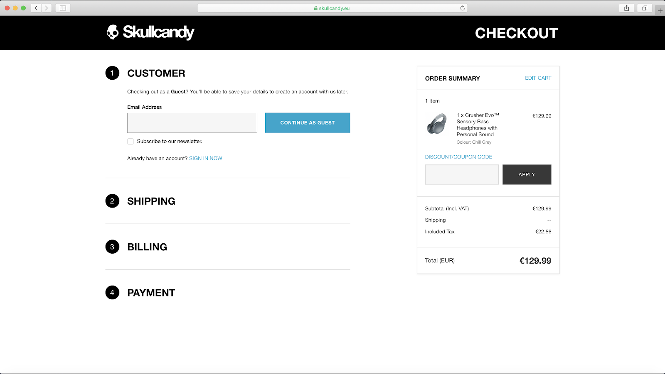Viewport: 665px width, 374px height.
Task: Toggle Safari's sidebar button
Action: 63,8
